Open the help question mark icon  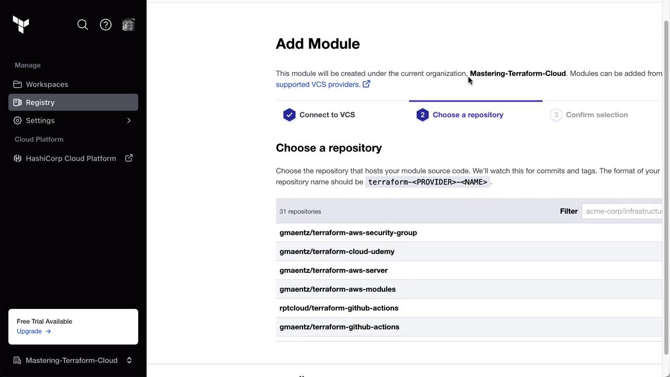(106, 25)
